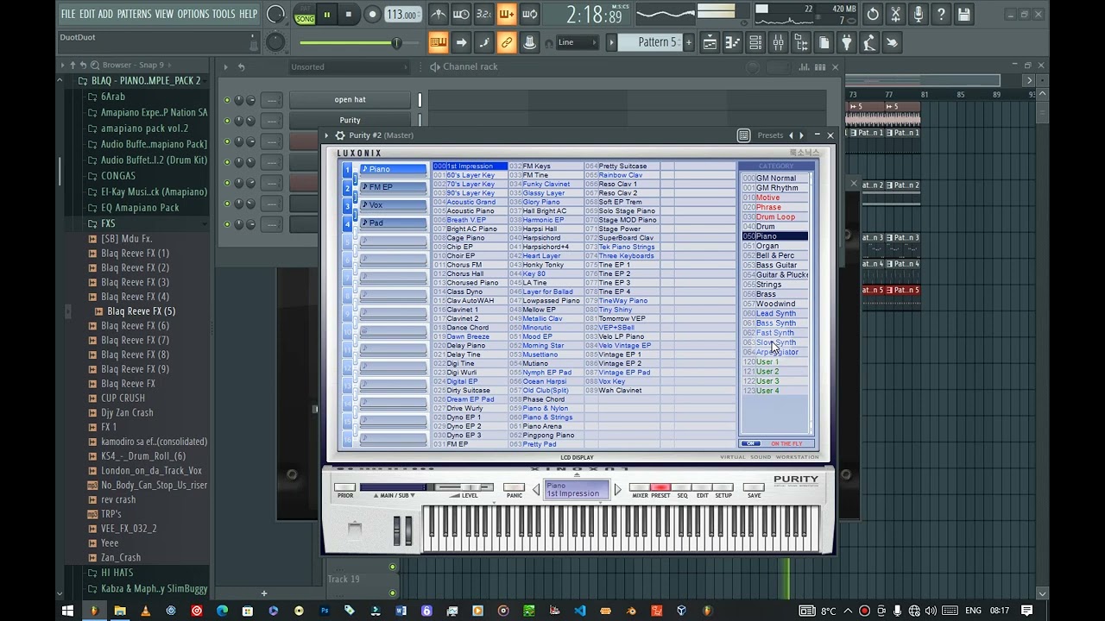The image size is (1105, 621).
Task: Click the Purity SAVE button
Action: point(755,488)
